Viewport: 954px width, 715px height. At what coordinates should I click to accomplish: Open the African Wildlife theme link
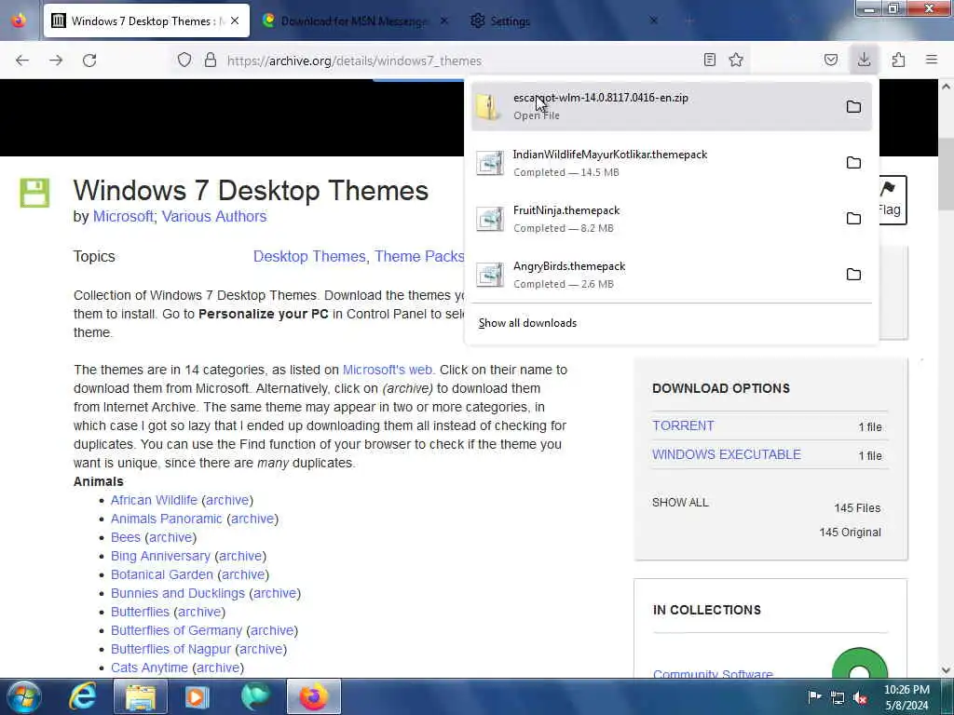click(x=154, y=500)
